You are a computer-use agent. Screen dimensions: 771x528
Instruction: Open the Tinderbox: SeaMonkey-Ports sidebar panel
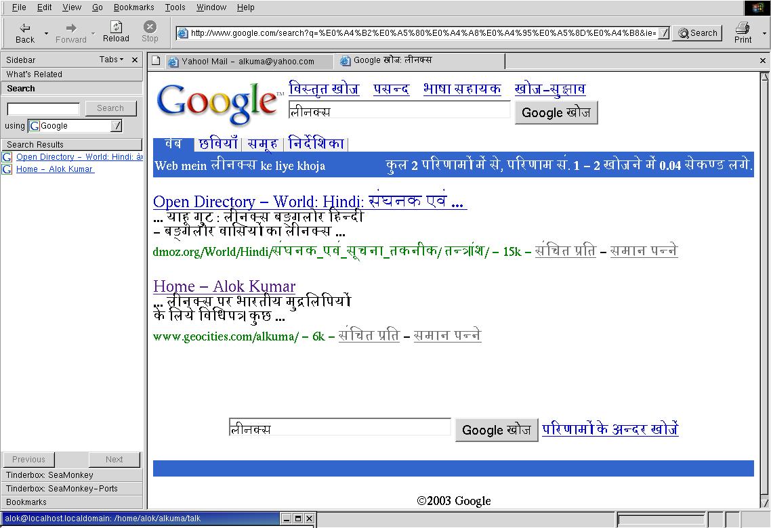coord(72,489)
